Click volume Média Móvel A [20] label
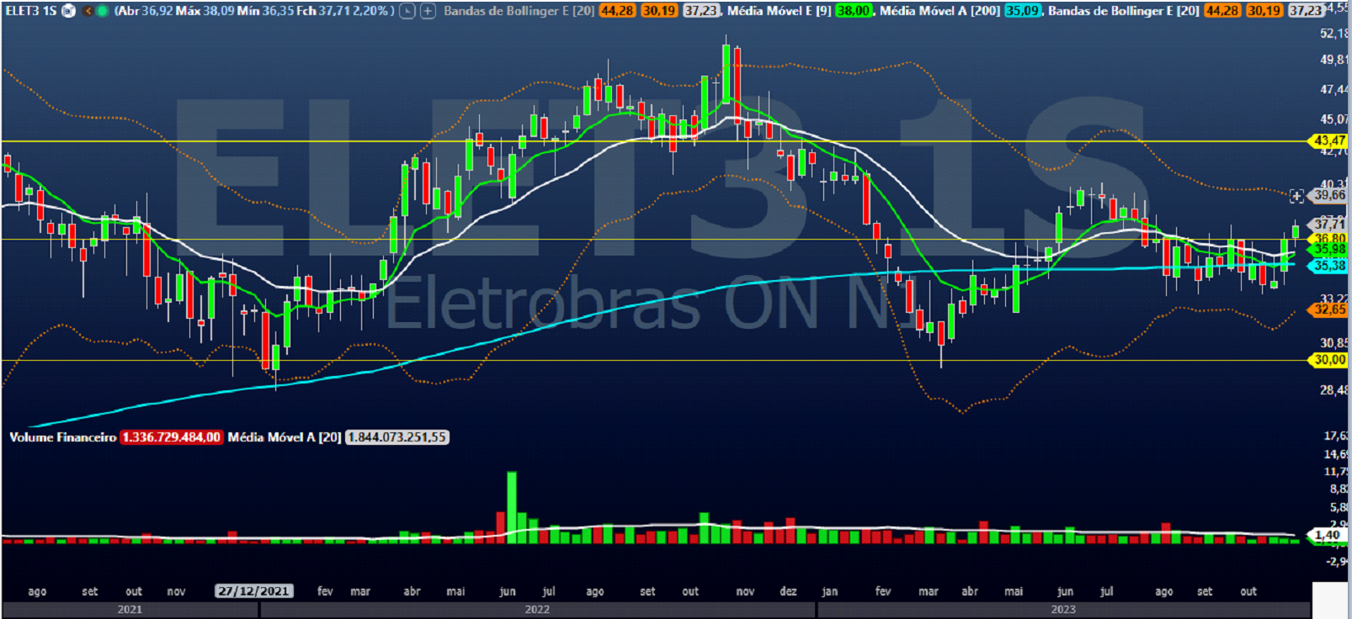Screen dimensions: 1352x619 pos(285,437)
